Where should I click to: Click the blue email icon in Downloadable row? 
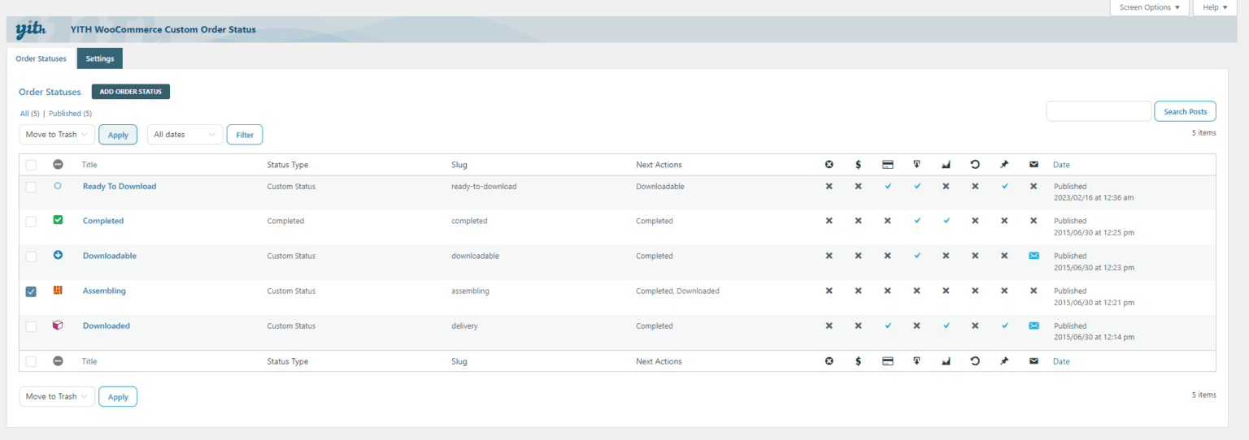tap(1034, 256)
